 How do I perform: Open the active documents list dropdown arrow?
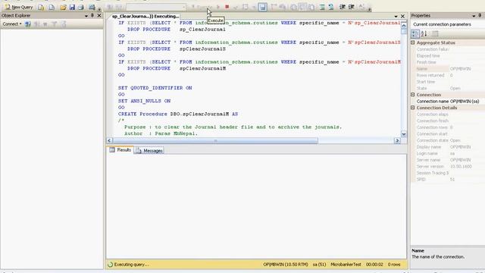click(x=396, y=16)
